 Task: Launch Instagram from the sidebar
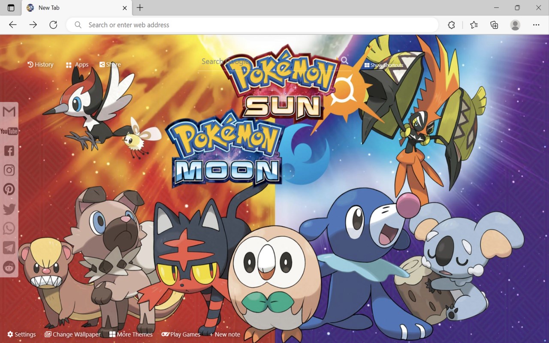click(x=9, y=170)
